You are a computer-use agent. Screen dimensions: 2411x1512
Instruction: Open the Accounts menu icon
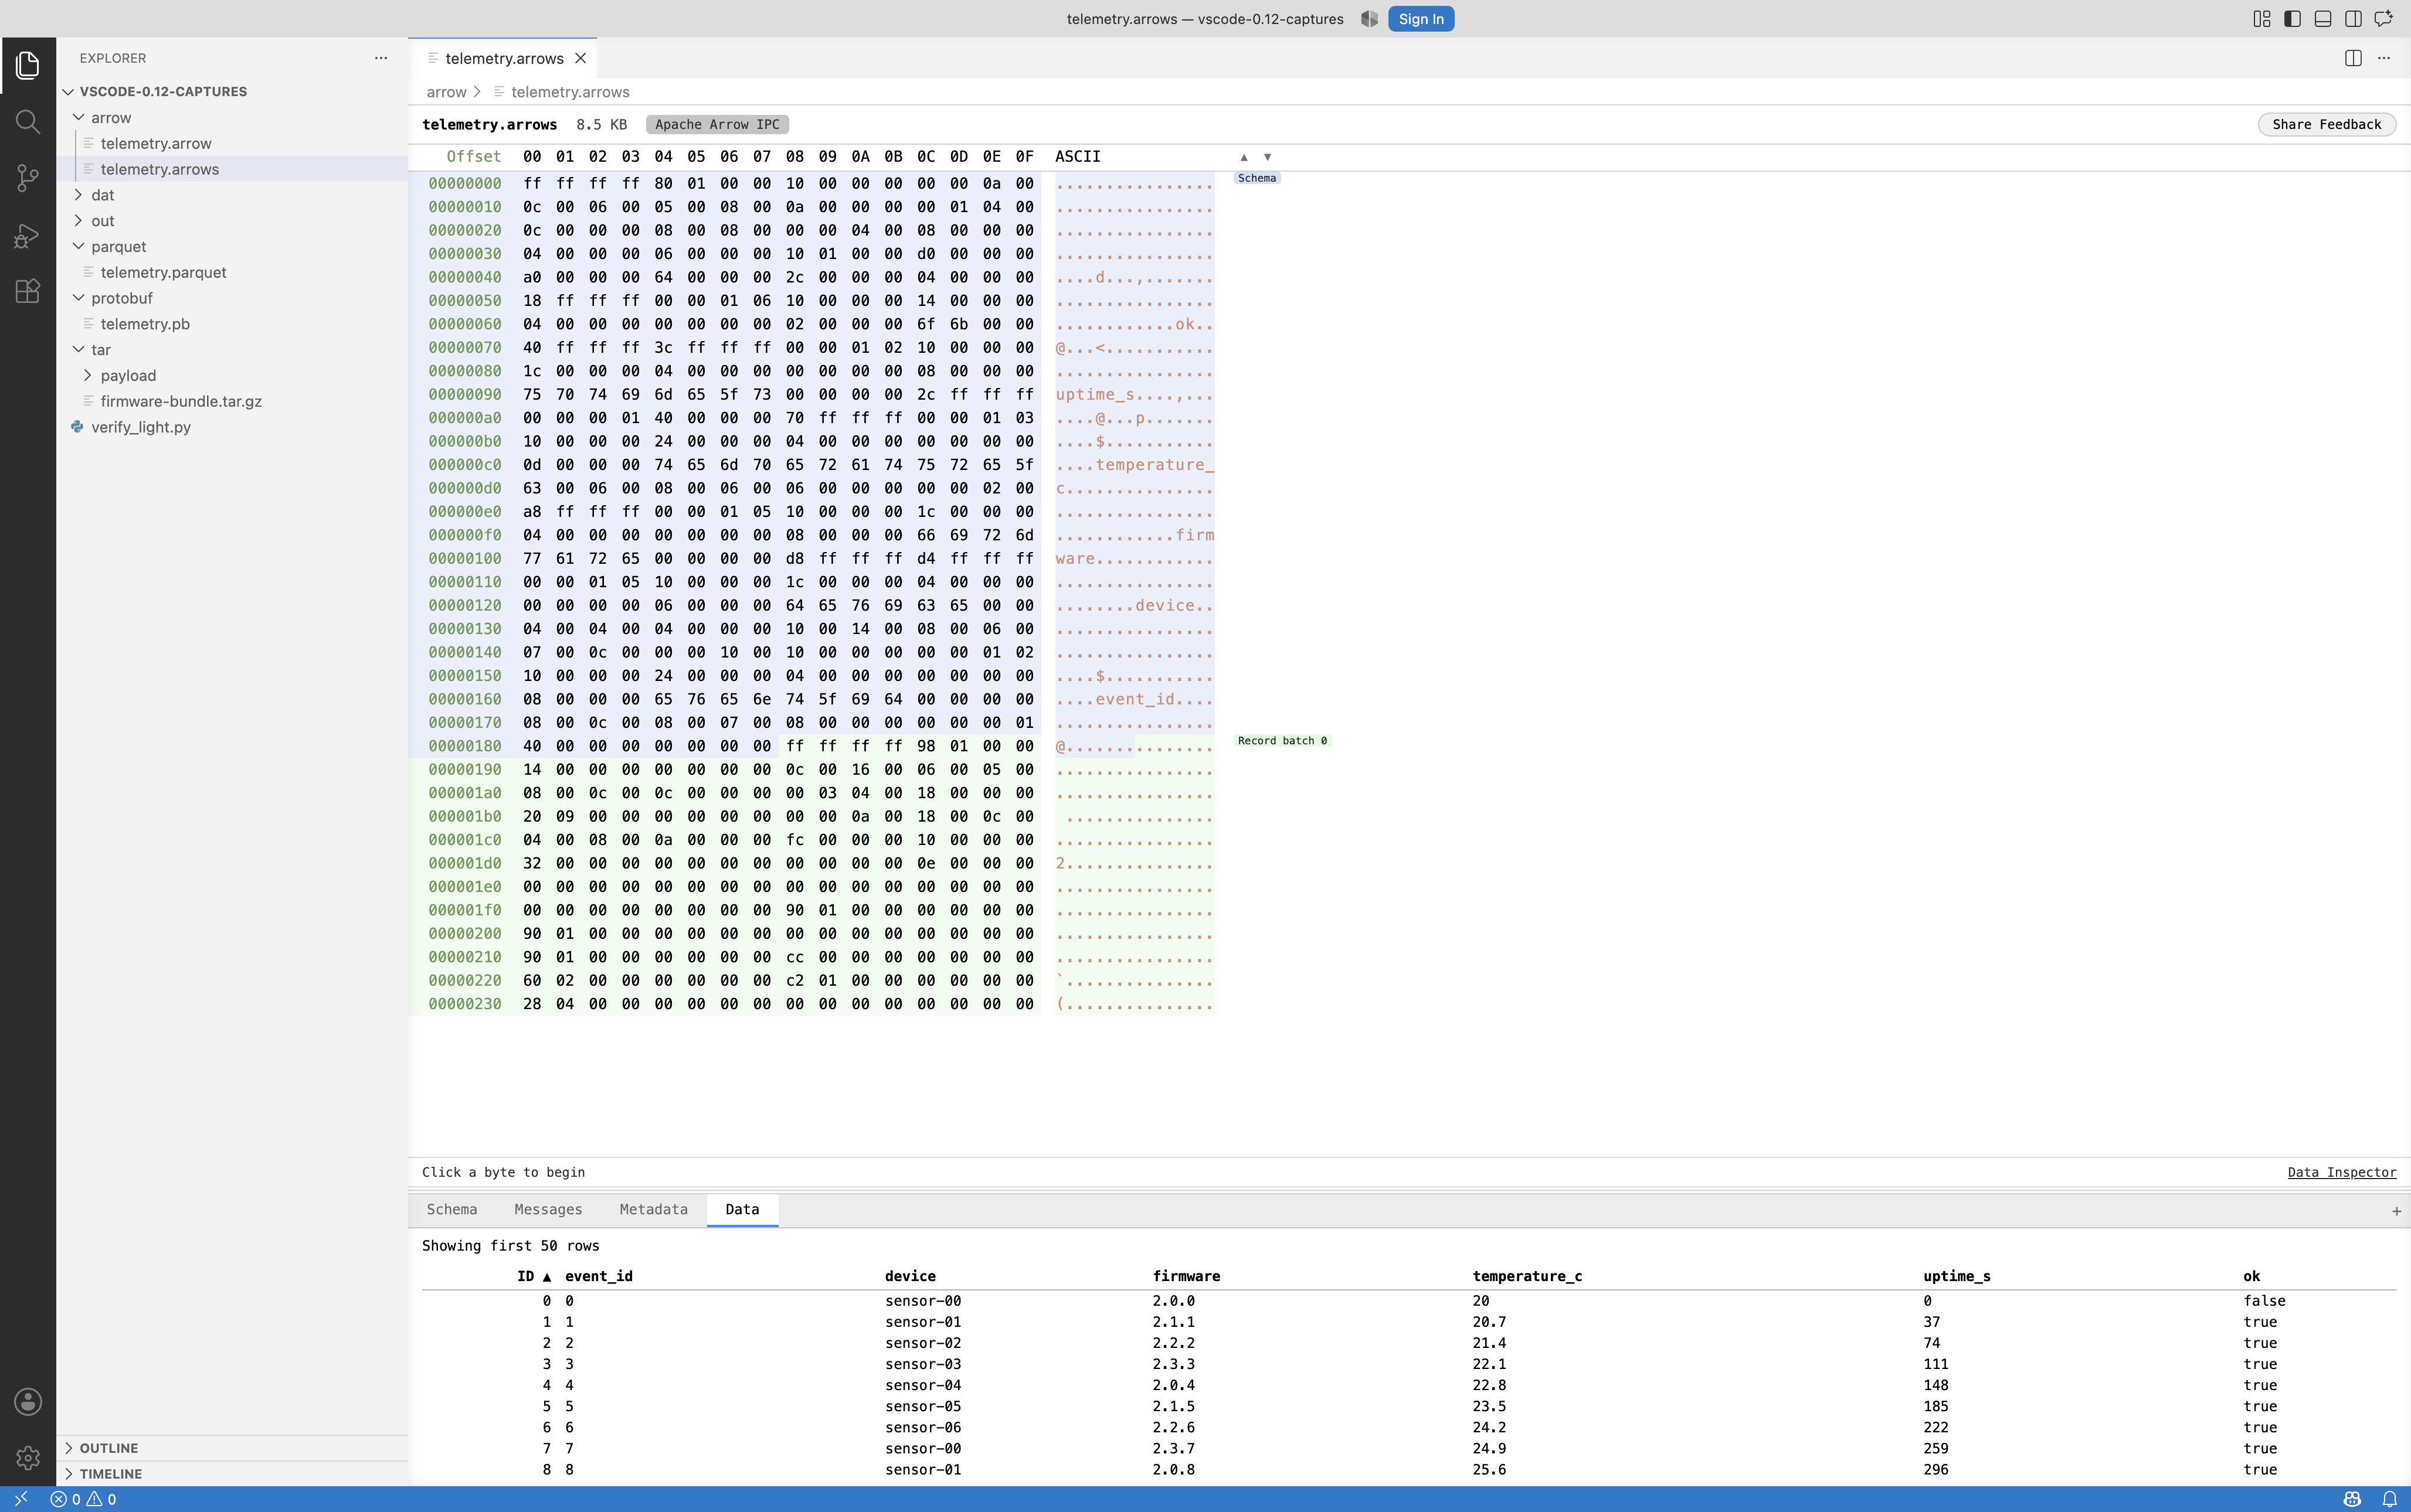click(x=28, y=1401)
